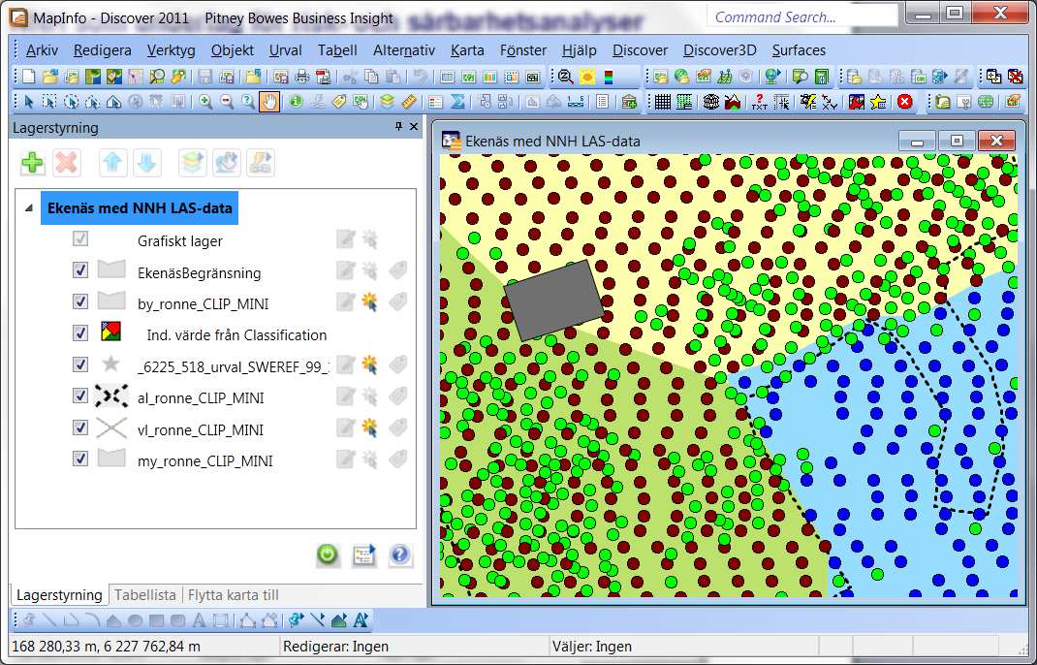Screen dimensions: 1037x665
Task: Select the my_ronne_CLIP_MINI layer name
Action: tap(205, 461)
